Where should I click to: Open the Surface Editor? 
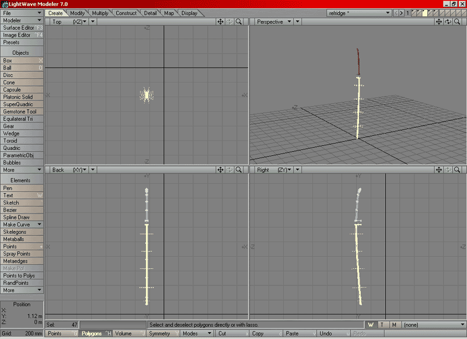point(22,27)
